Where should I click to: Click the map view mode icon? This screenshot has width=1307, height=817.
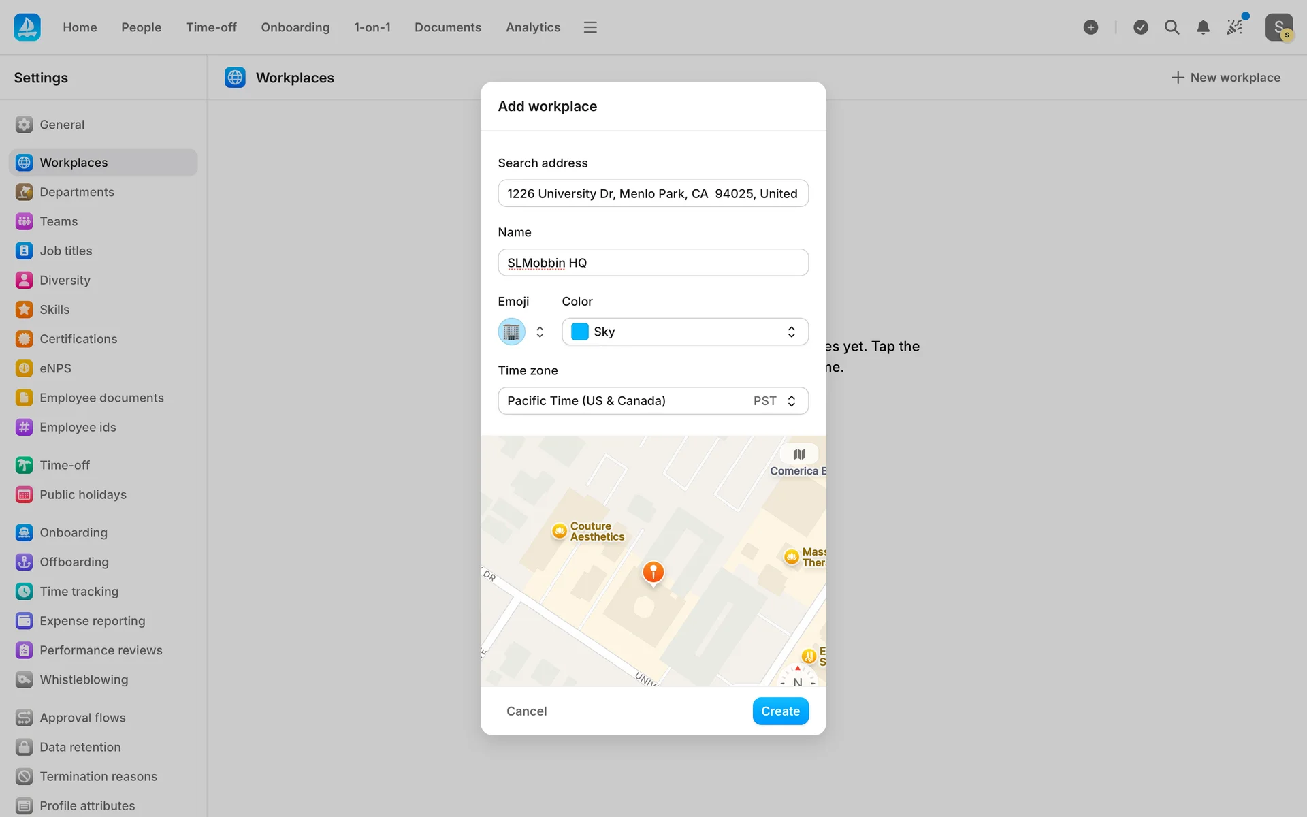799,454
